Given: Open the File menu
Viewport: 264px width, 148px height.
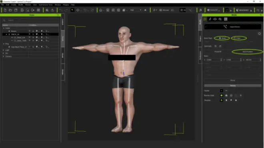Looking at the screenshot, I should pos(2,5).
